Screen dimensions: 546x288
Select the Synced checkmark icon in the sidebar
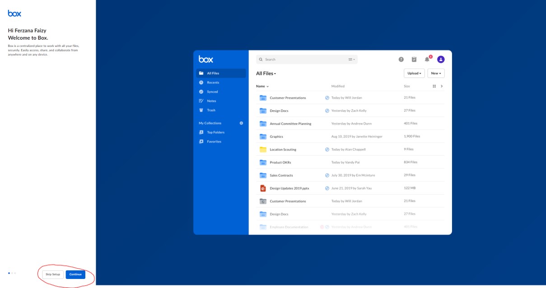[201, 92]
